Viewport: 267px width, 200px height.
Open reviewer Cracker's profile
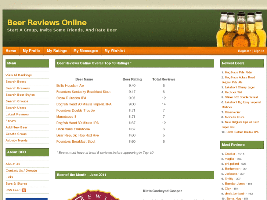pos(230,154)
